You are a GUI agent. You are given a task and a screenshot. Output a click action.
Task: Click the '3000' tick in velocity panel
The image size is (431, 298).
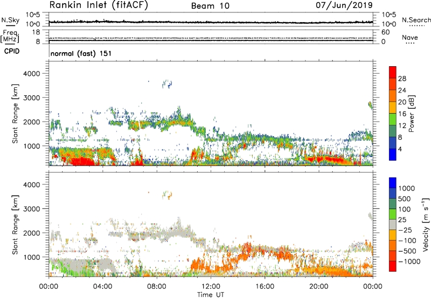[x=31, y=209]
